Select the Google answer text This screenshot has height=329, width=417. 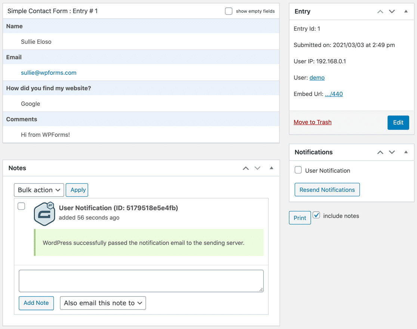(x=31, y=104)
